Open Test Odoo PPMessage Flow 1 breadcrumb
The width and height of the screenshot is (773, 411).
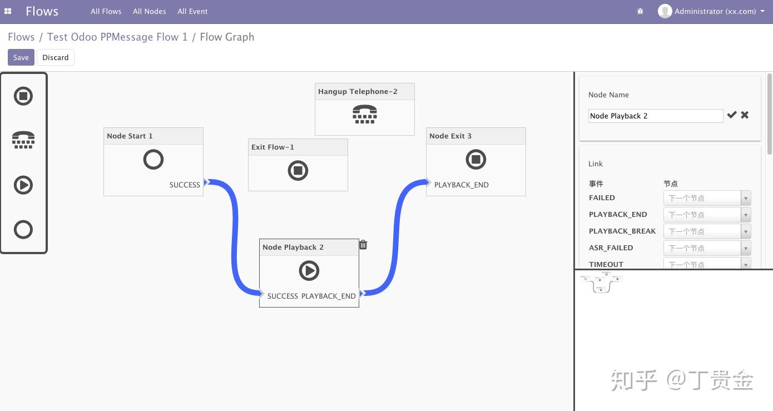tap(117, 37)
